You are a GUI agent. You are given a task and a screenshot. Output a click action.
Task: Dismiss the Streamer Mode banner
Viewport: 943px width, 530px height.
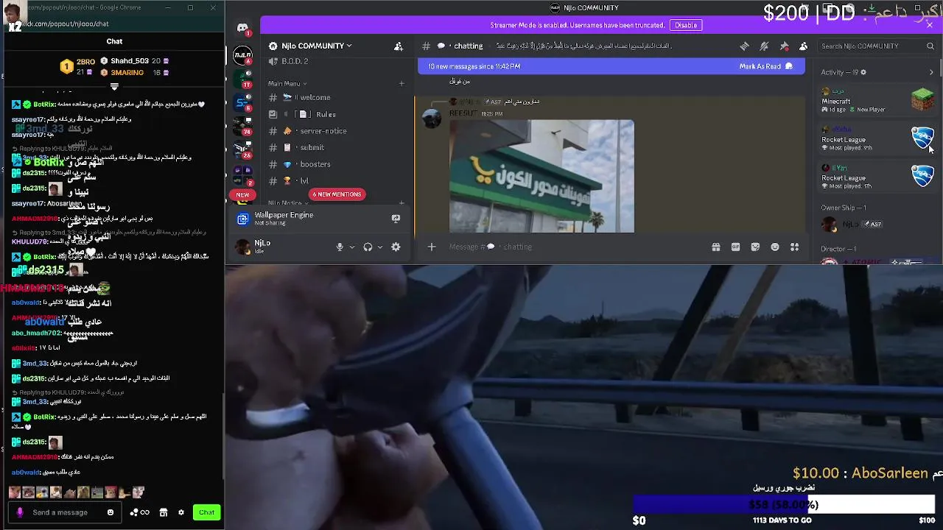pos(930,25)
